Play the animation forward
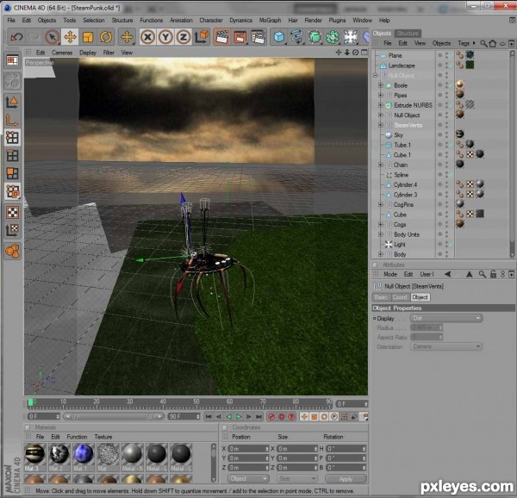 pyautogui.click(x=239, y=417)
